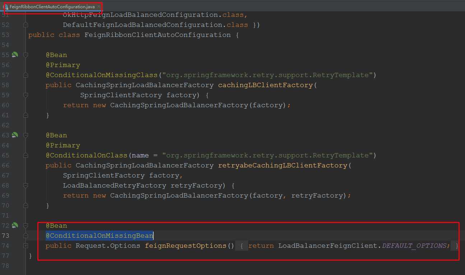Click Request.Options return type on line 74
Screen dimensions: 465x275
pos(108,246)
